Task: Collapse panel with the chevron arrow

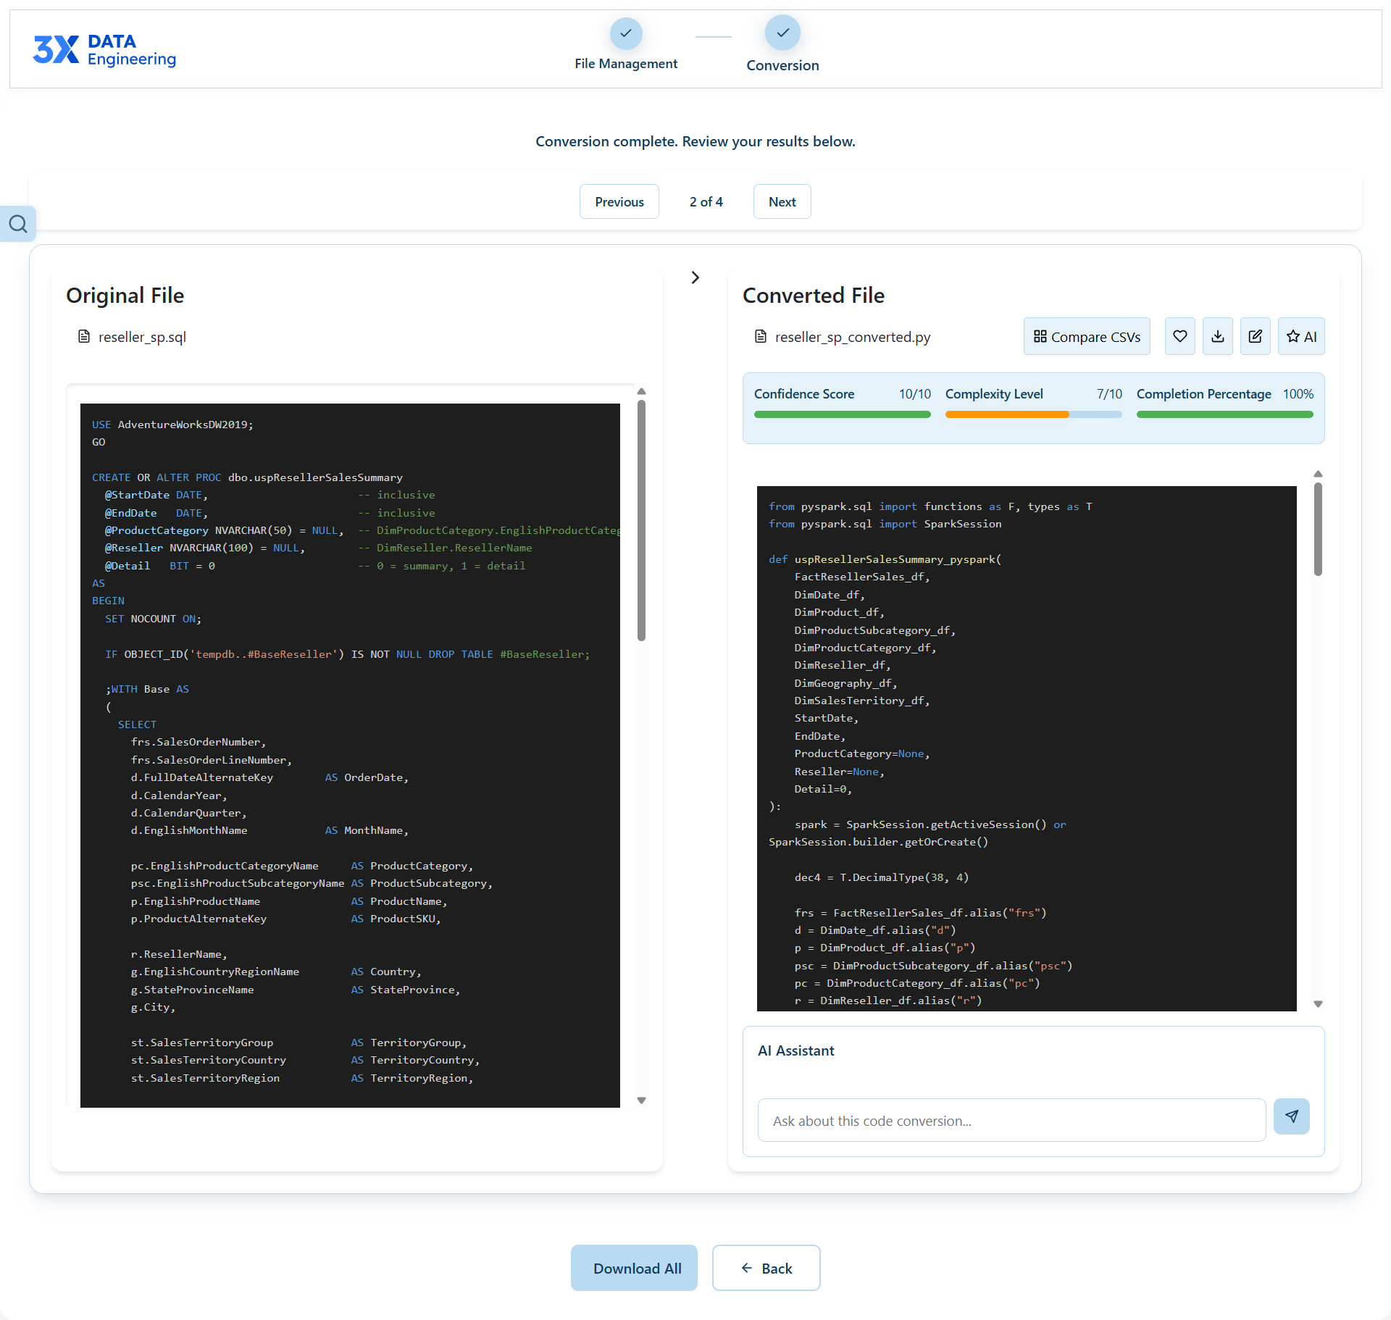Action: 695,277
